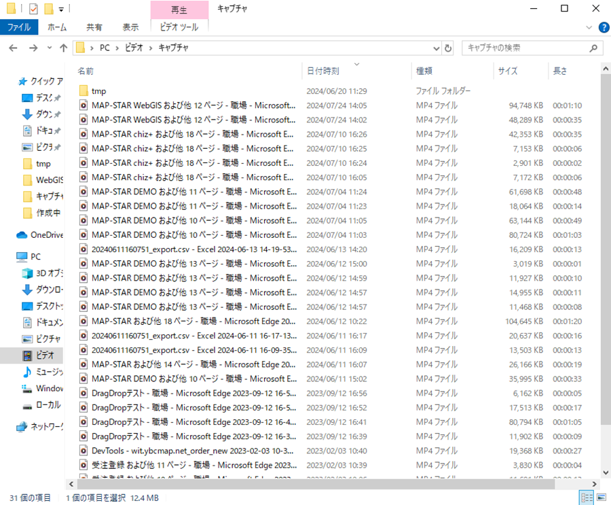Select size cell 94,748 KB
Image resolution: width=611 pixels, height=505 pixels.
525,105
